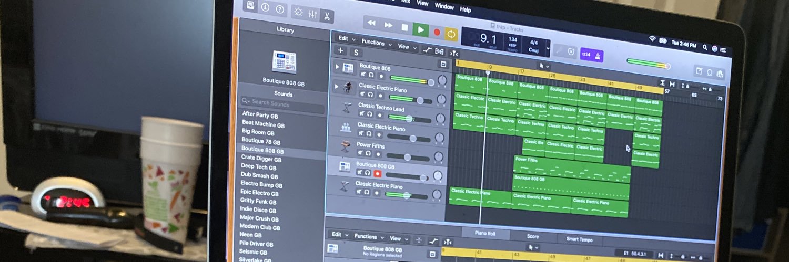Toggle the metronome click

pos(598,55)
